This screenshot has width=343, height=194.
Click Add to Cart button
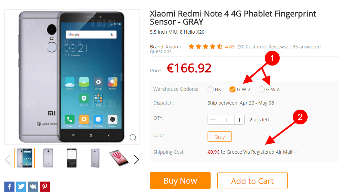tap(252, 181)
